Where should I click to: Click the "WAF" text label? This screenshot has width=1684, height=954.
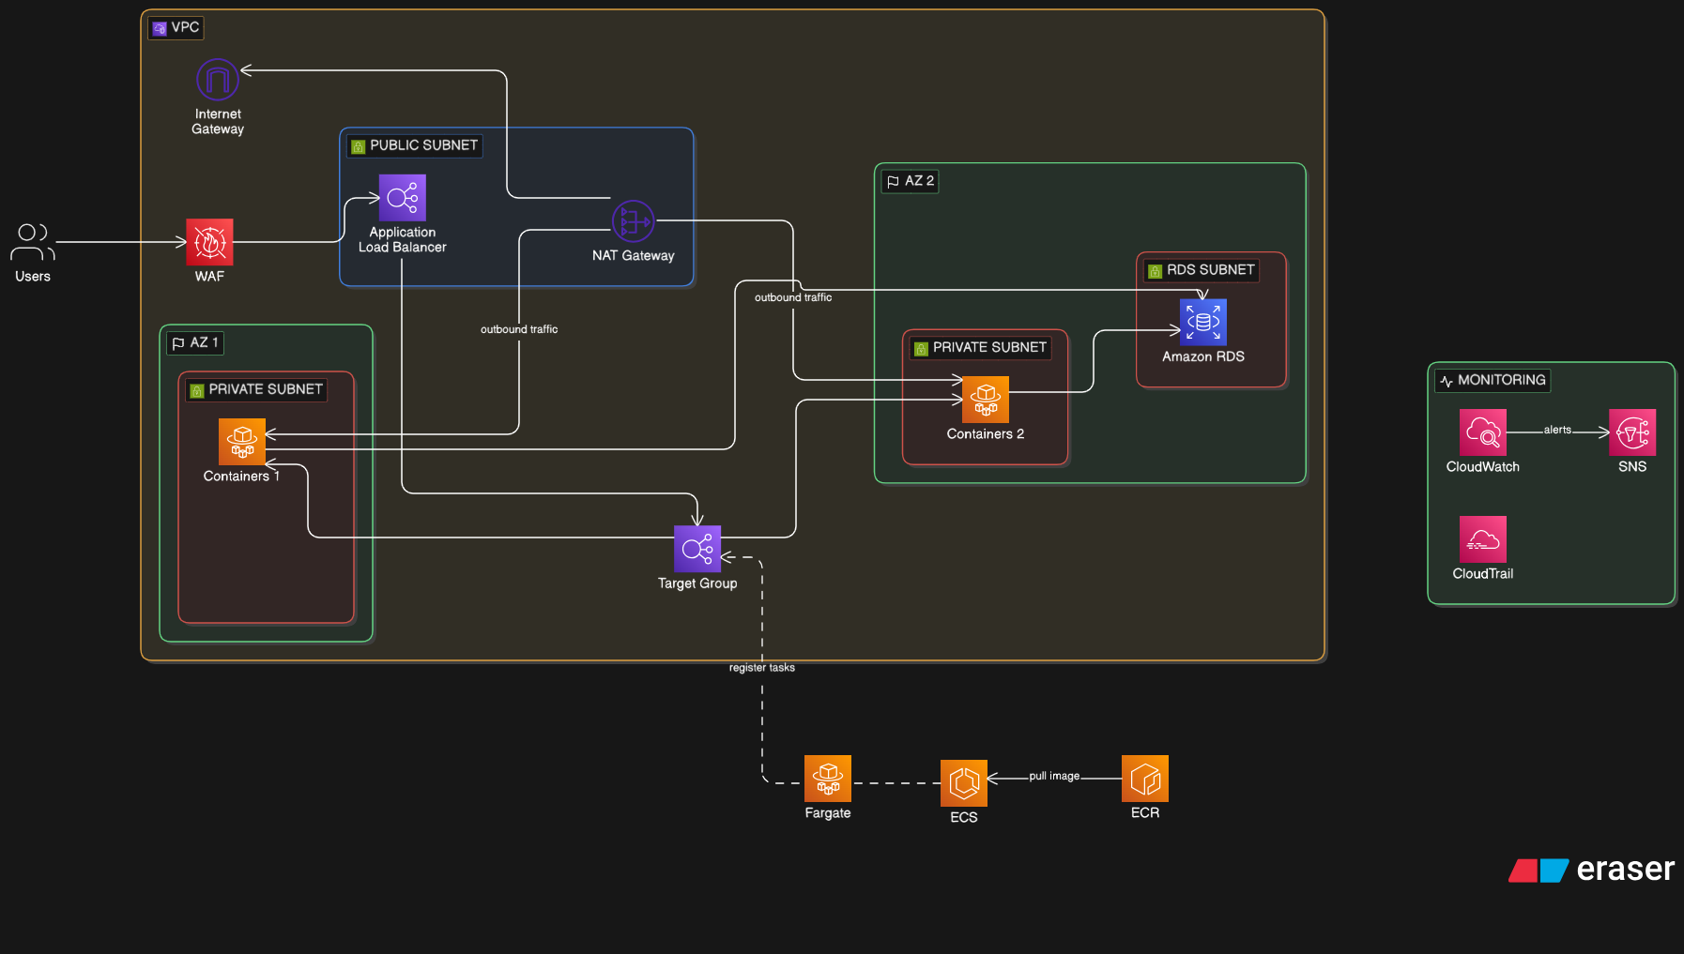point(209,277)
